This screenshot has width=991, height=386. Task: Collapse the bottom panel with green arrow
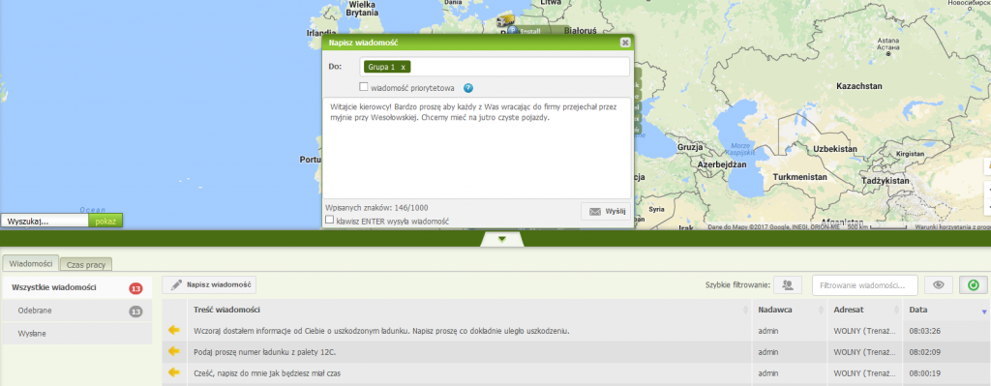[502, 239]
